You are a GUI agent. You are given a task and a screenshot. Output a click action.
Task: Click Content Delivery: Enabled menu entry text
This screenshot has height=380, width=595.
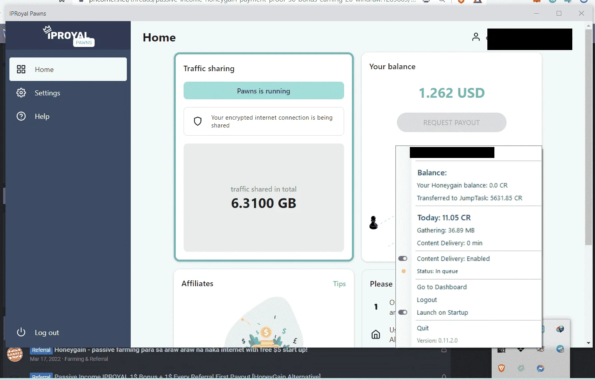453,258
